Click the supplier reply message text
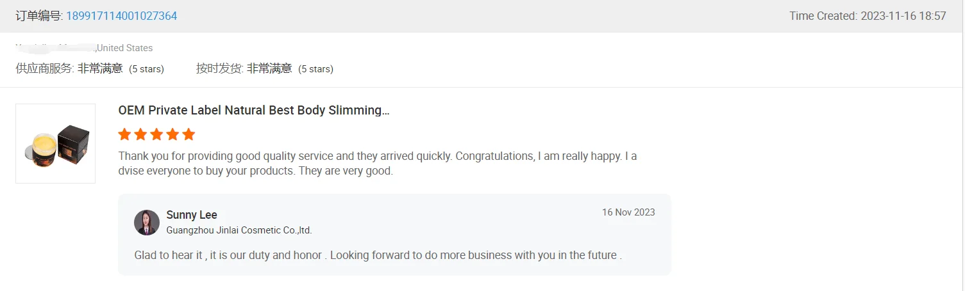The width and height of the screenshot is (965, 291). click(378, 255)
